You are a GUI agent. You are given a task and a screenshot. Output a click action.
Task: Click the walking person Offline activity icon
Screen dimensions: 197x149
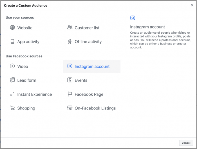pos(70,41)
